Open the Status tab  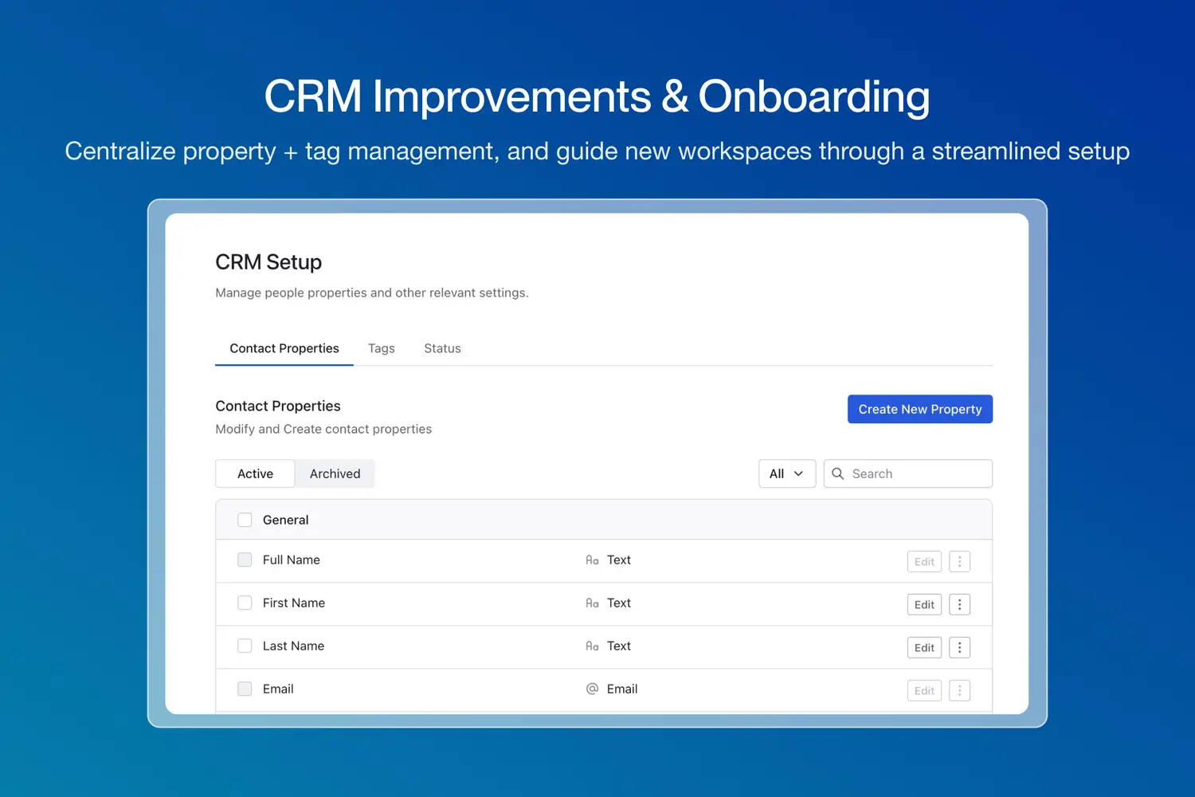click(x=442, y=348)
